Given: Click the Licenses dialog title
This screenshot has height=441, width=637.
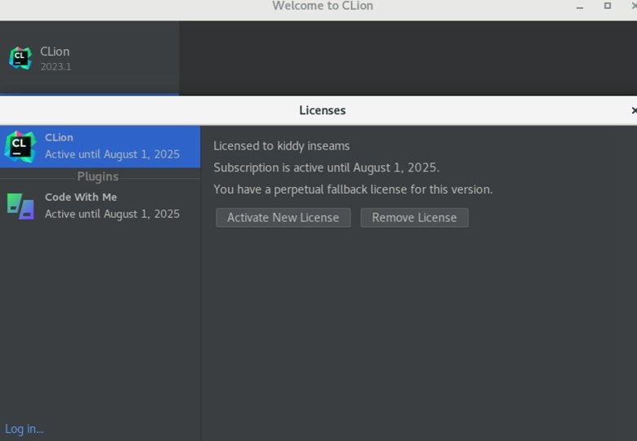Looking at the screenshot, I should (x=323, y=110).
